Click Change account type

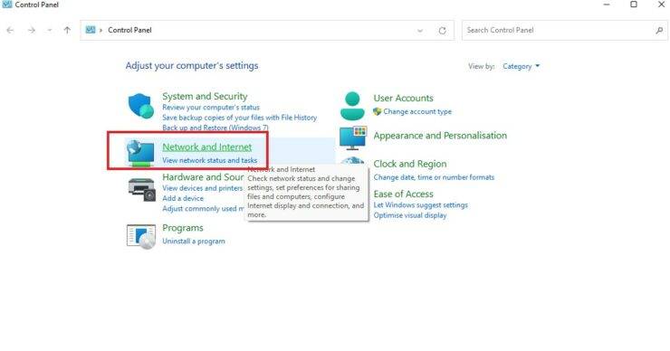point(417,111)
